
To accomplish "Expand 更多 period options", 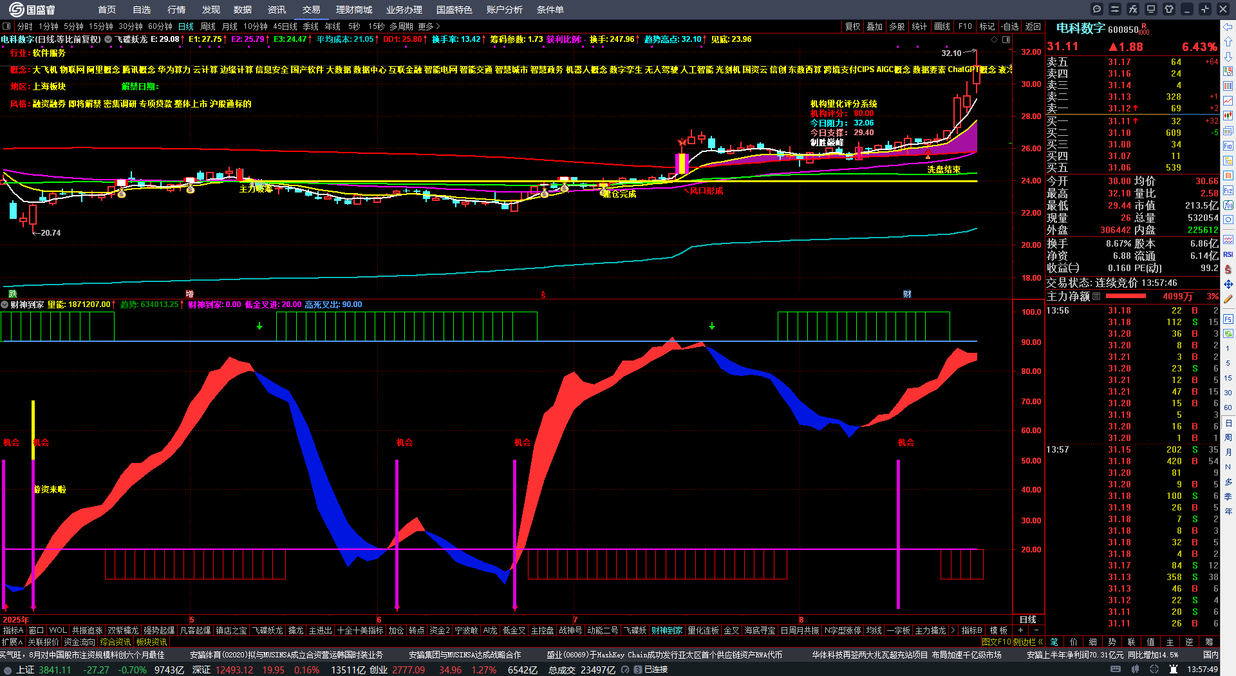I will [429, 26].
